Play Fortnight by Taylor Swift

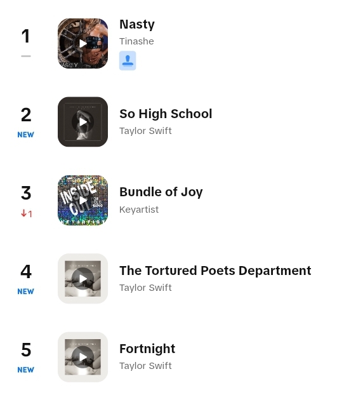click(x=83, y=357)
